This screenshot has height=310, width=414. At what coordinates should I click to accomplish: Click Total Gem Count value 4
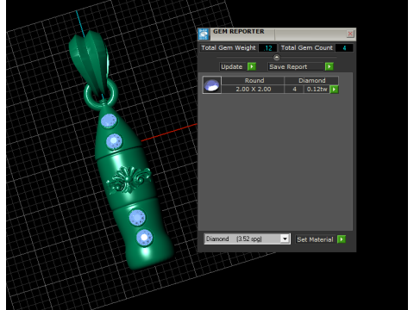coord(344,48)
